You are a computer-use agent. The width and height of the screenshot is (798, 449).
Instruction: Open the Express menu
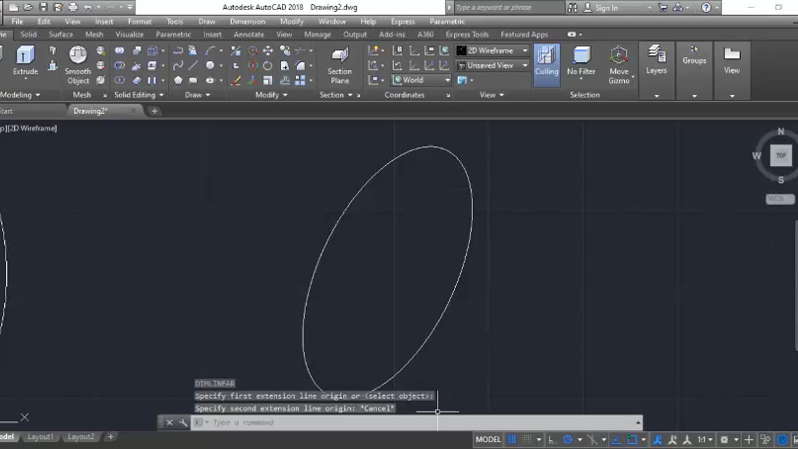403,21
